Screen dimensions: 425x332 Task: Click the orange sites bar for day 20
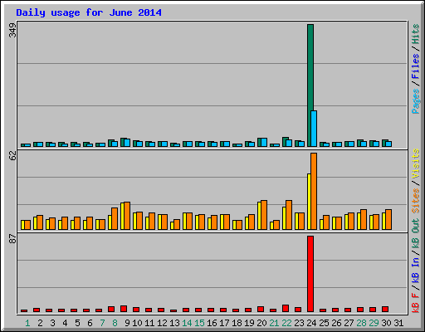click(264, 215)
